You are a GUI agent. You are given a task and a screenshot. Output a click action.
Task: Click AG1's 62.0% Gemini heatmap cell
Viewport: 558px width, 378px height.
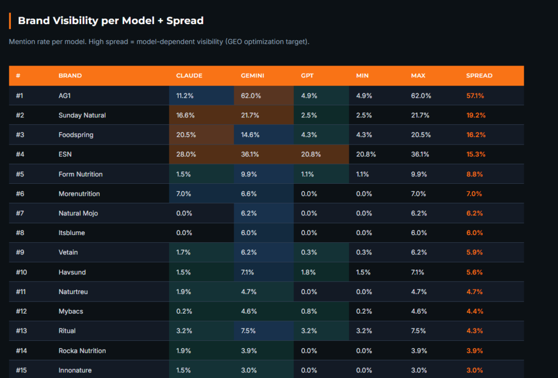[x=264, y=95]
